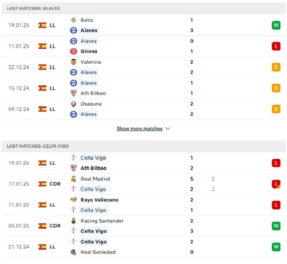
Task: Click the Rayo Vallecano crest icon
Action: tap(73, 200)
